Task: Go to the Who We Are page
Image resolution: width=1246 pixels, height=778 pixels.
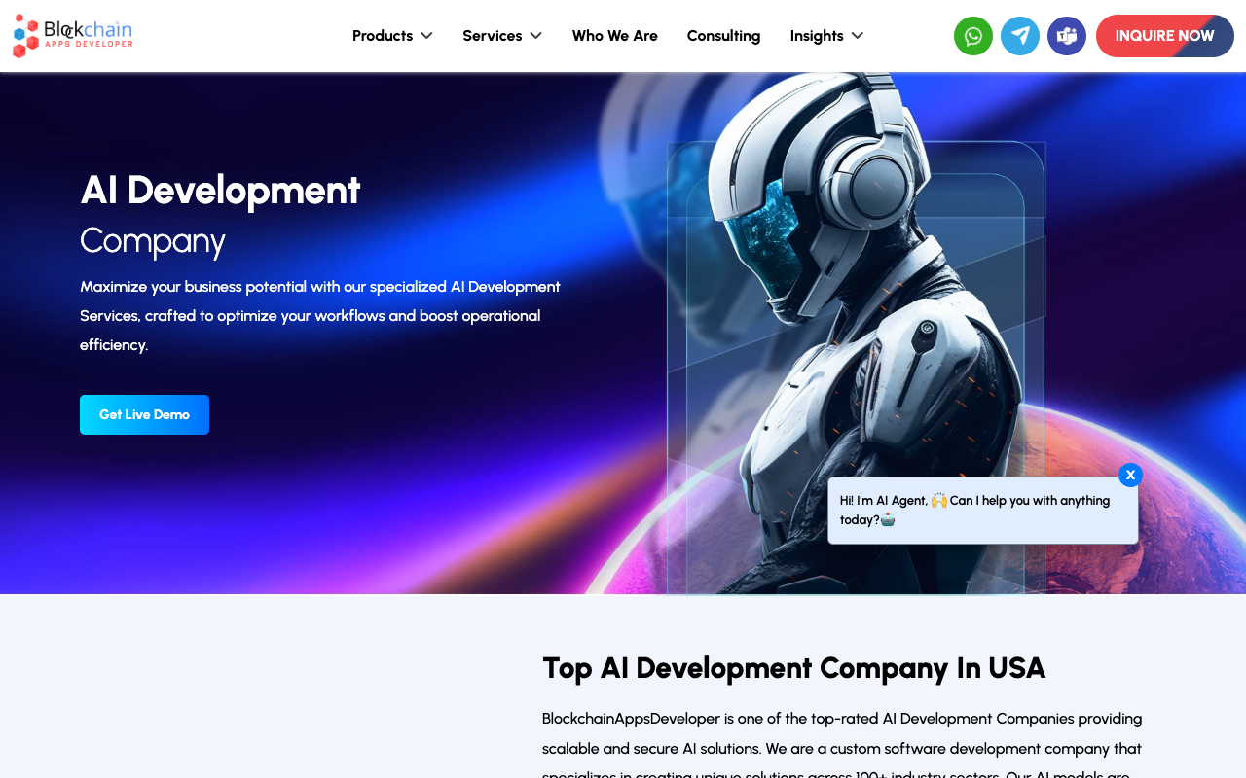Action: (x=615, y=36)
